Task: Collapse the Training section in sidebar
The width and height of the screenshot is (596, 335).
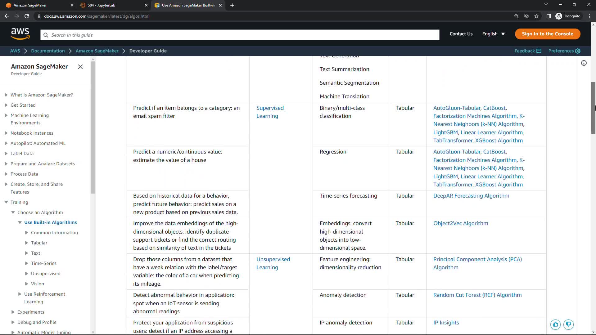Action: [6, 202]
